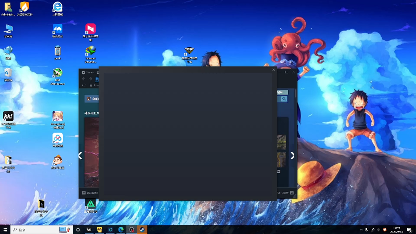Open the folder icon with blue arrow file

[x=8, y=164]
